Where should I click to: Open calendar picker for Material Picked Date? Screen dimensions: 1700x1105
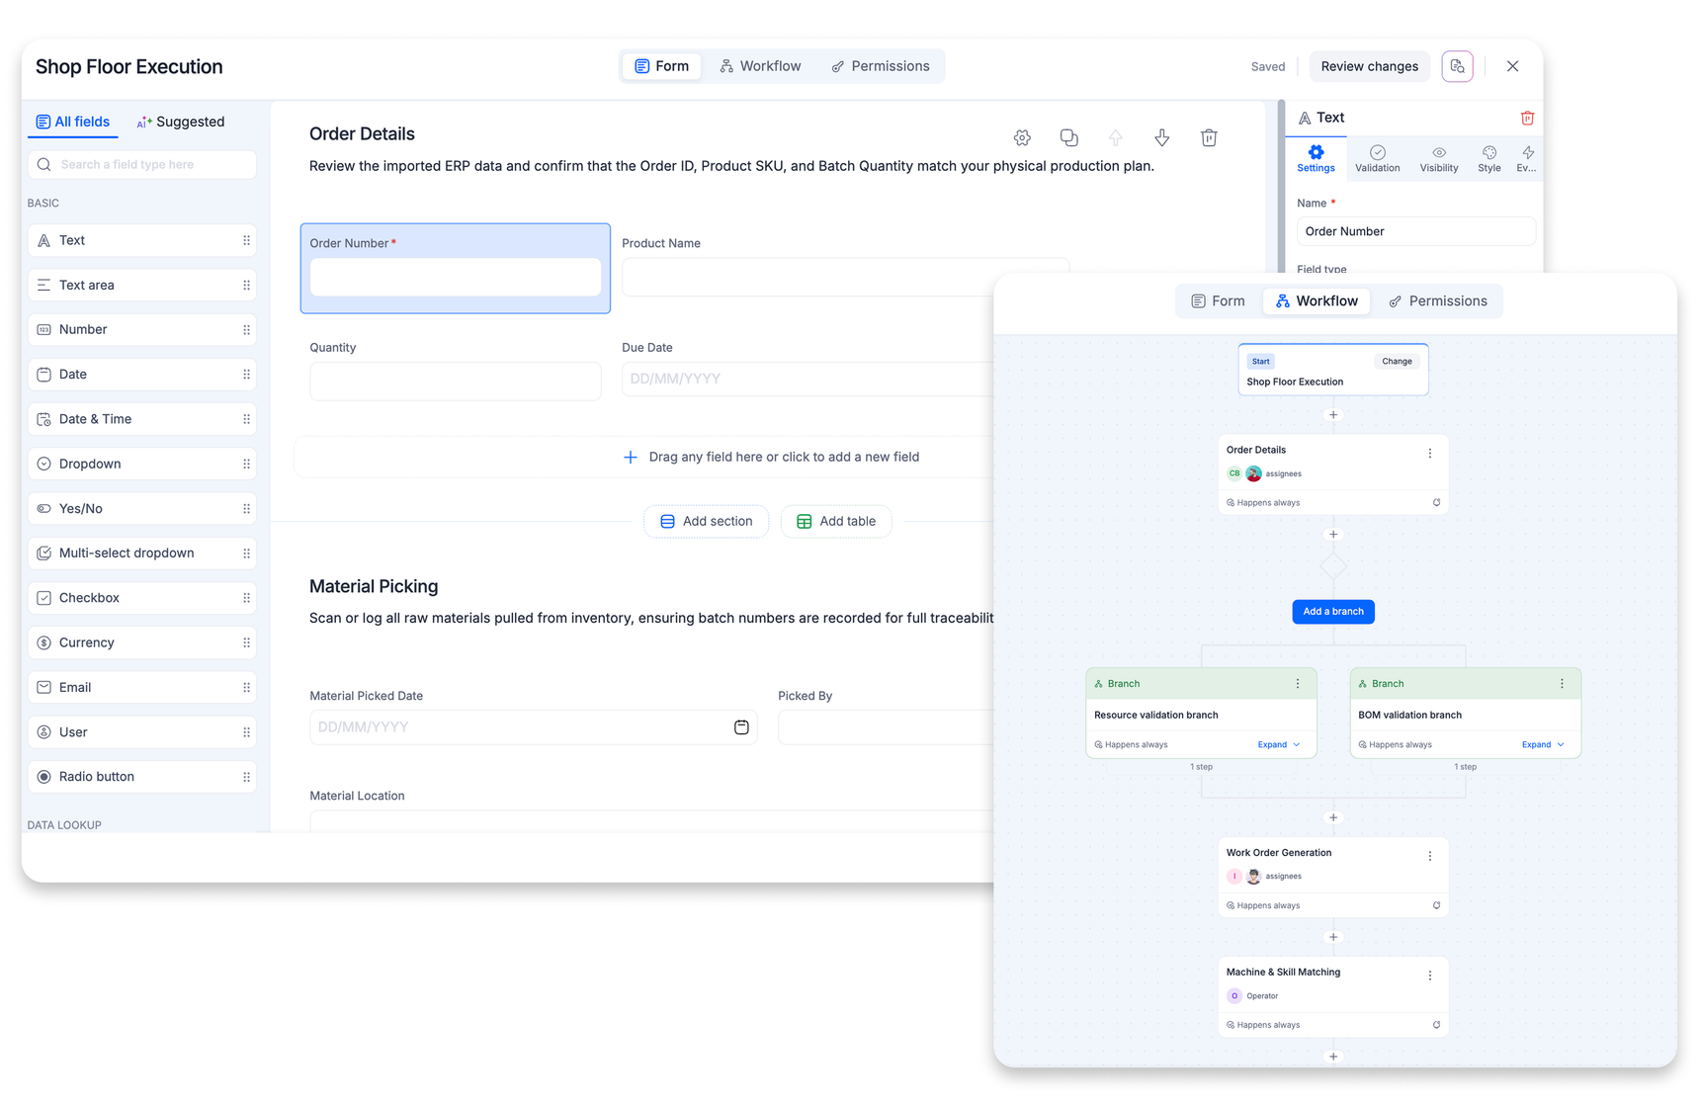tap(741, 727)
